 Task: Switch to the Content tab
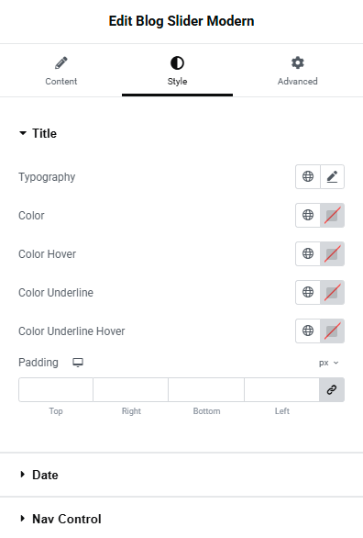[x=60, y=71]
